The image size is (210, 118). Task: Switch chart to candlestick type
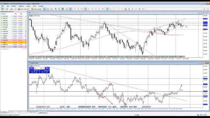coord(48,9)
